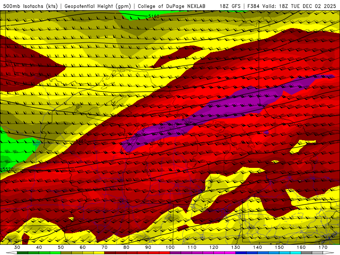Click the 150 value on the color scale

click(279, 247)
